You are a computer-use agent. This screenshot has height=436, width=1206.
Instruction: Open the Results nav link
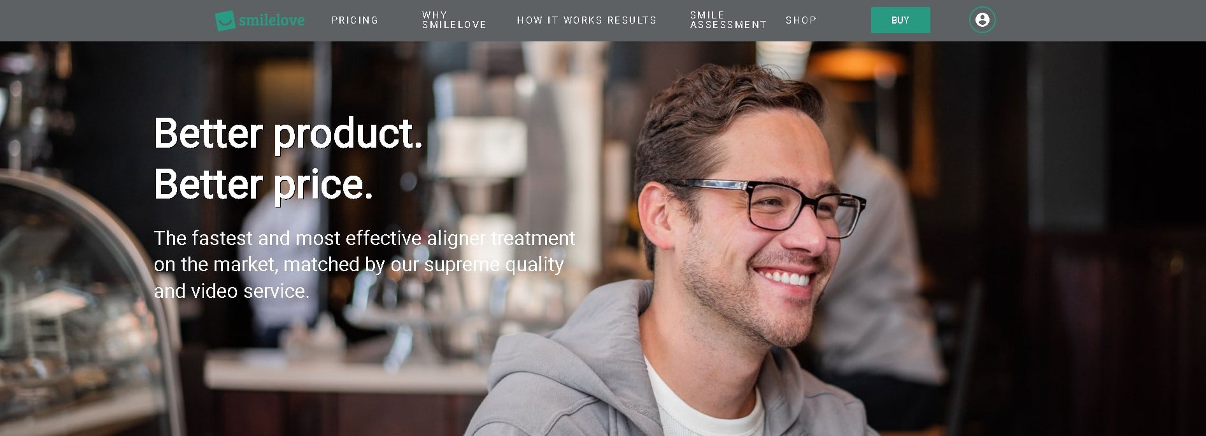(632, 20)
